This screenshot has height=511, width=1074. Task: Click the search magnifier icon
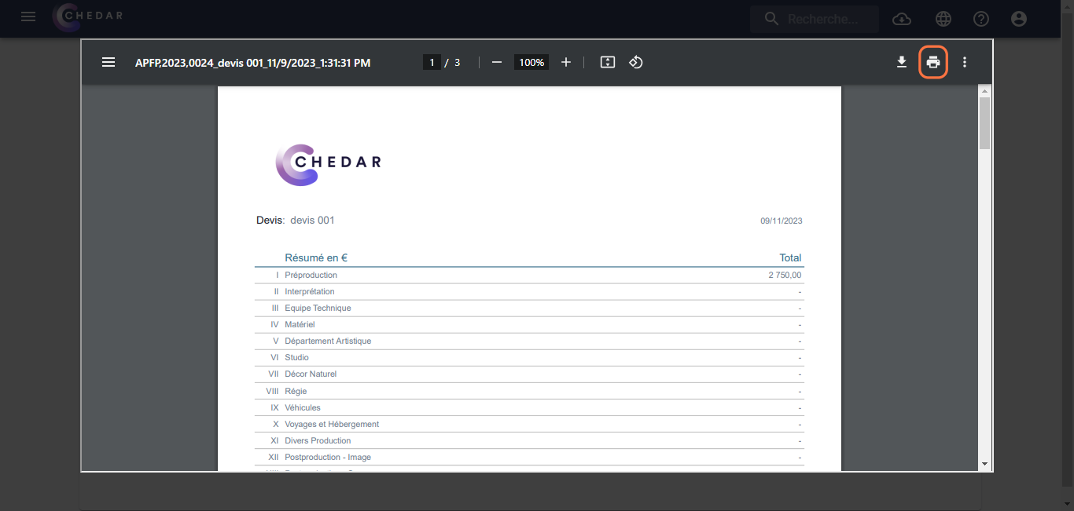(771, 19)
